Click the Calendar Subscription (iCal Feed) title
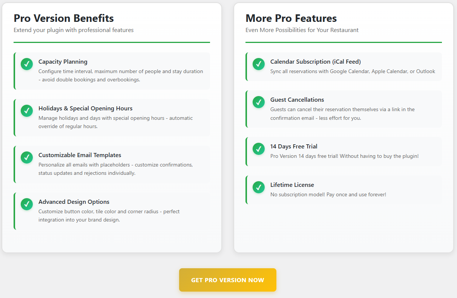 (316, 62)
